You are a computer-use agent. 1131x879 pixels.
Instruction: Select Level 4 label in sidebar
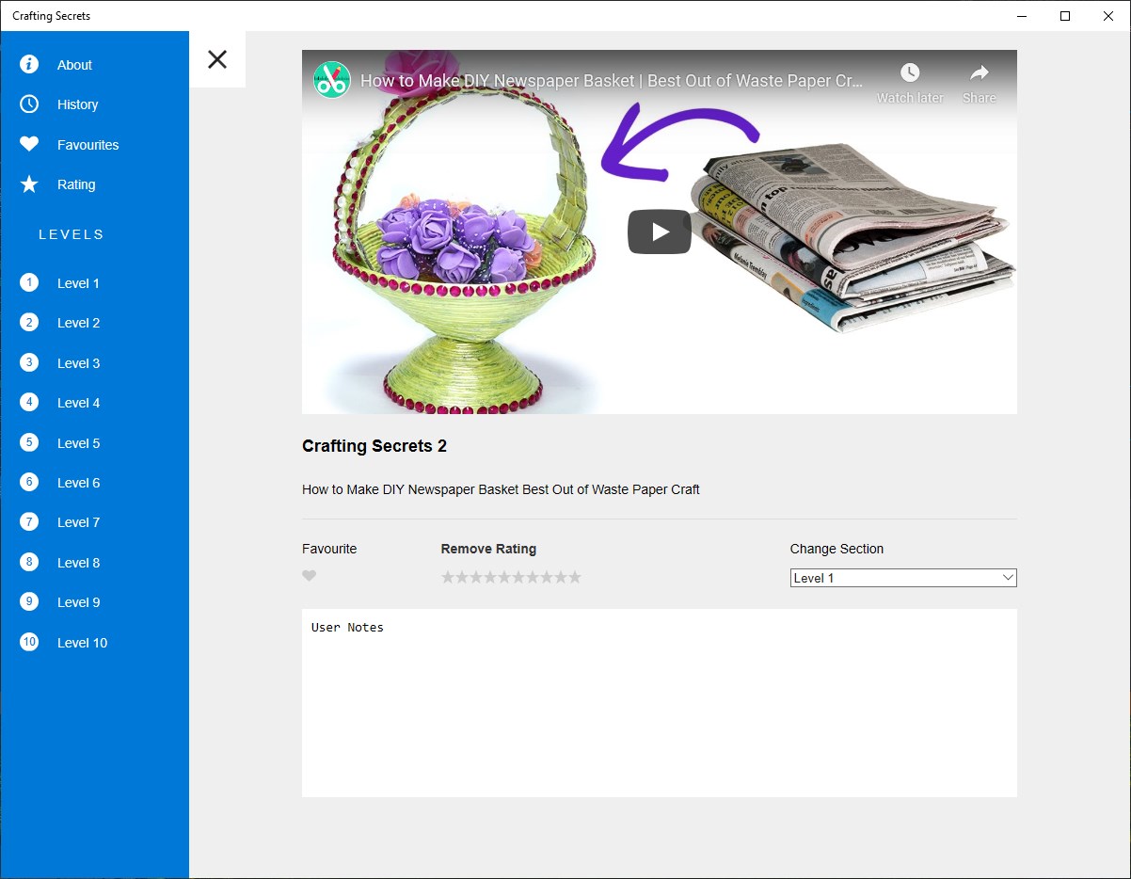78,403
